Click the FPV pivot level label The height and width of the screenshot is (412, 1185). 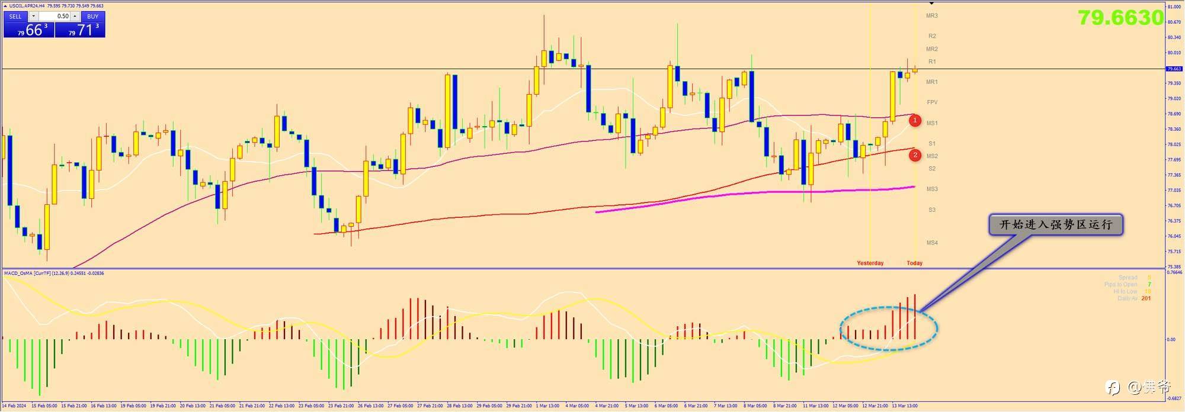[x=932, y=102]
